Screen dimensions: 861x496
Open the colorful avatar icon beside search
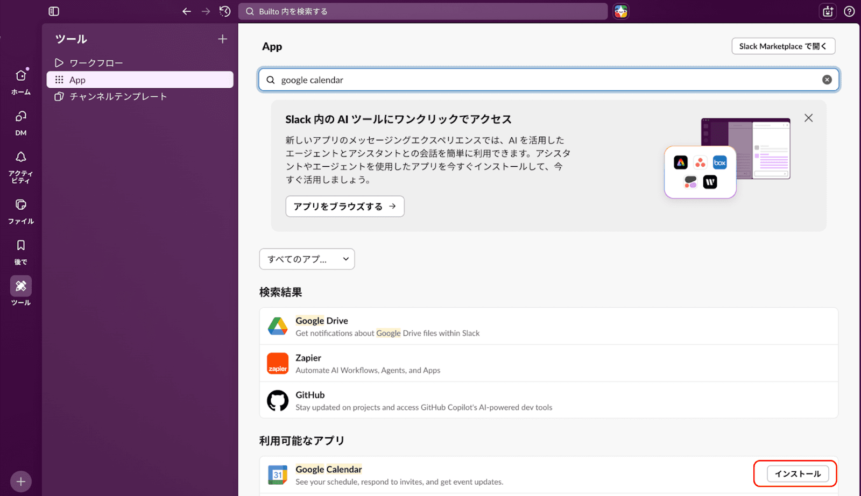pyautogui.click(x=621, y=11)
